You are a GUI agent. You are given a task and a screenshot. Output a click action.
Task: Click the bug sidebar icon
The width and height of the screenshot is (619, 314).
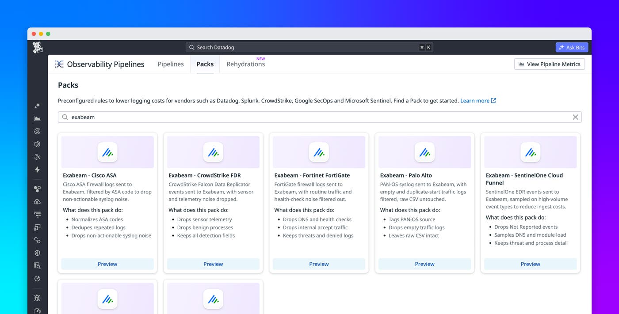[x=37, y=298]
